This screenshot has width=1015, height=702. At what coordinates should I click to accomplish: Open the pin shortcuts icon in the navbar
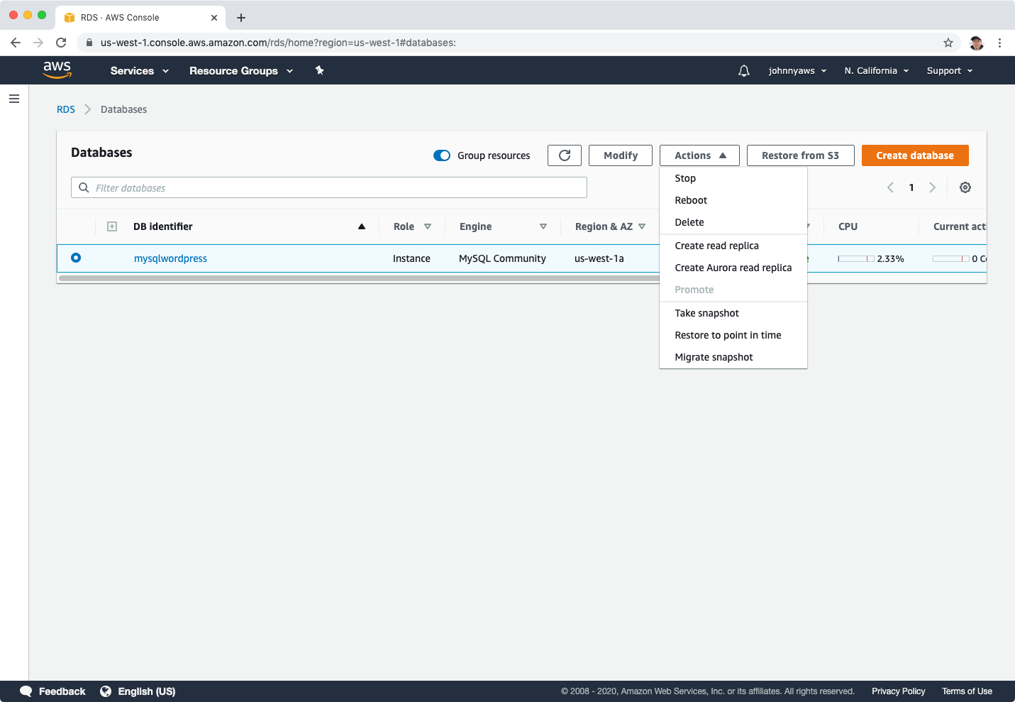[x=319, y=70]
